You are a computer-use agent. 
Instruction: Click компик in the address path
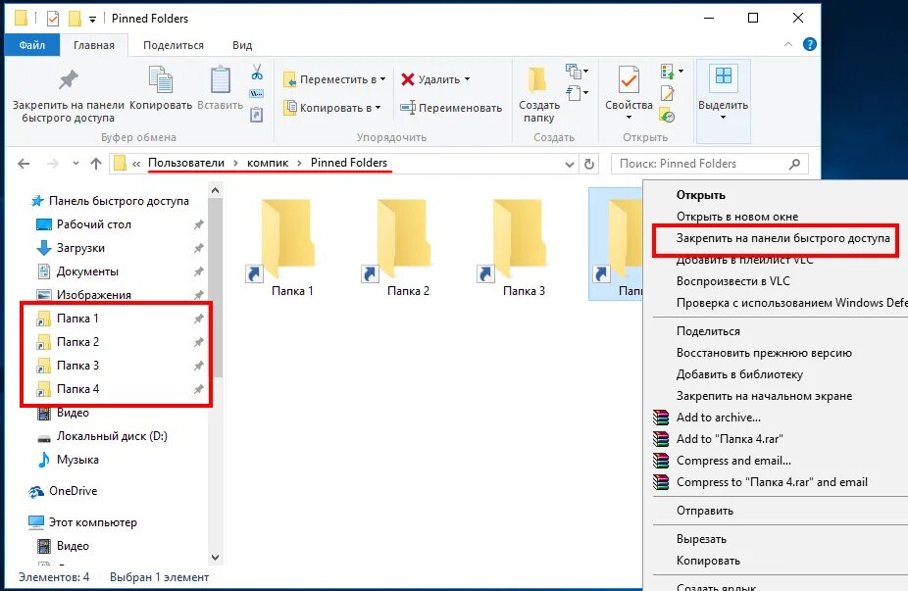pos(268,164)
